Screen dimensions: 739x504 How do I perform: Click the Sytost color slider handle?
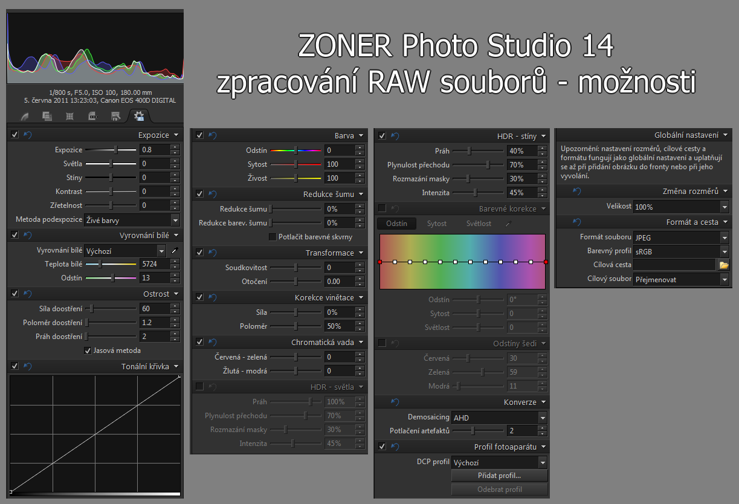coord(295,164)
